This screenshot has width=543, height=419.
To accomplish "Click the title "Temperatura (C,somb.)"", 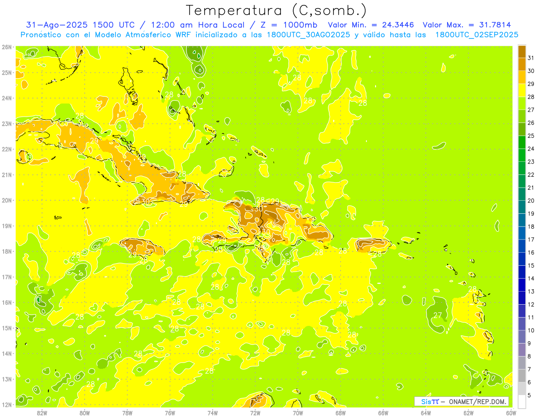I will coord(276,10).
